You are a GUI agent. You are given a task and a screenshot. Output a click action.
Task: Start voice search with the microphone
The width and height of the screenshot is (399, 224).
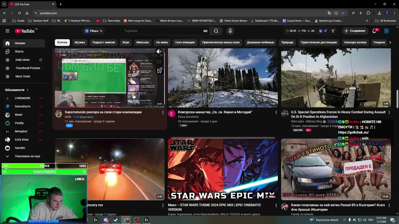[230, 31]
